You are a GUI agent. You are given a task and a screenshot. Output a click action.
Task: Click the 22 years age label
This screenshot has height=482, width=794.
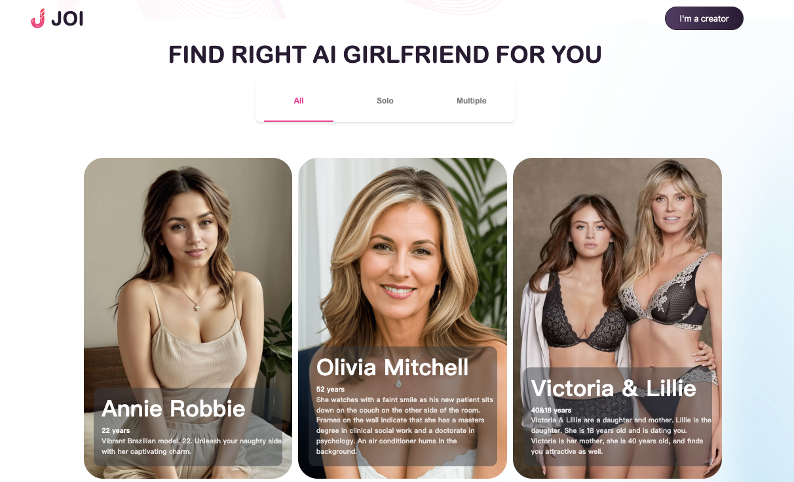pos(116,431)
